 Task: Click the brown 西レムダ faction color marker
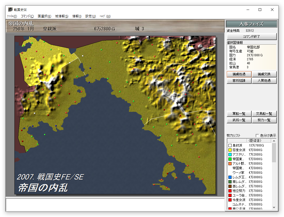click(x=230, y=186)
